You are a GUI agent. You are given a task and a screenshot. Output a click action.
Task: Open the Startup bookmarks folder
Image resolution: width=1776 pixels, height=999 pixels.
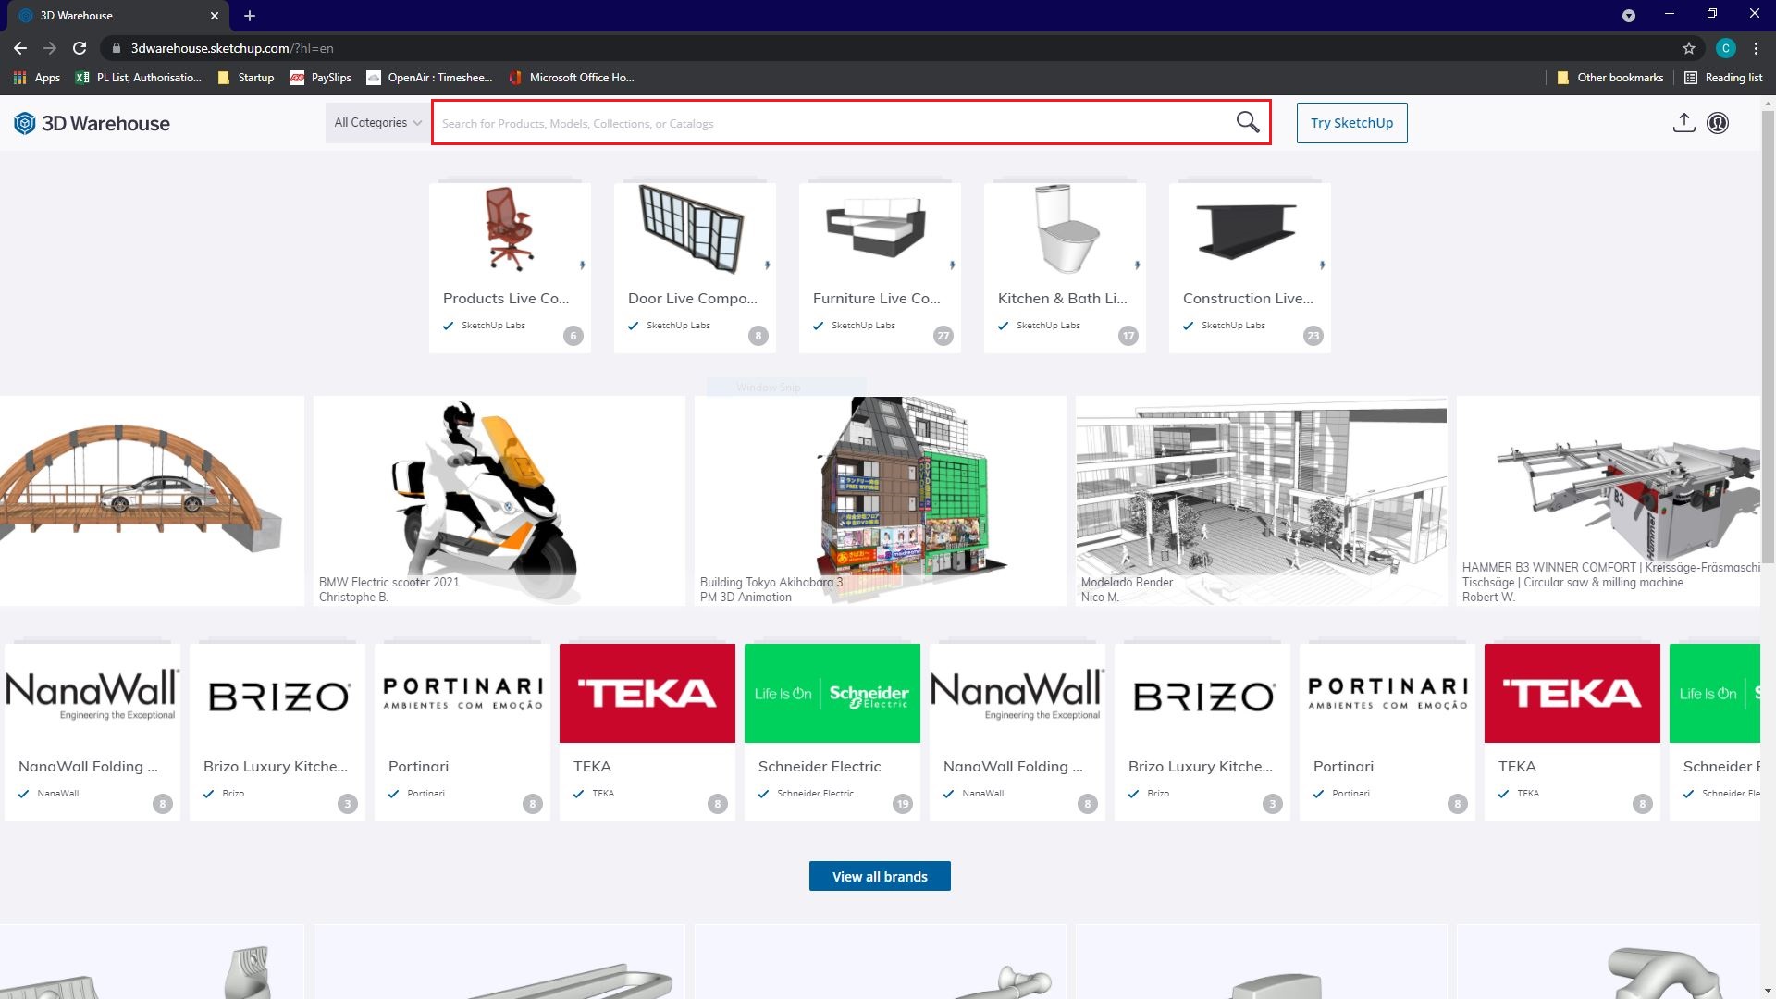click(246, 78)
